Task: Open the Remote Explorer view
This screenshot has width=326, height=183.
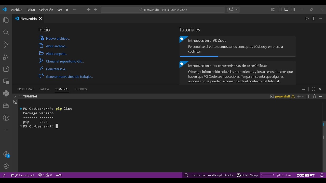Action: [6, 81]
